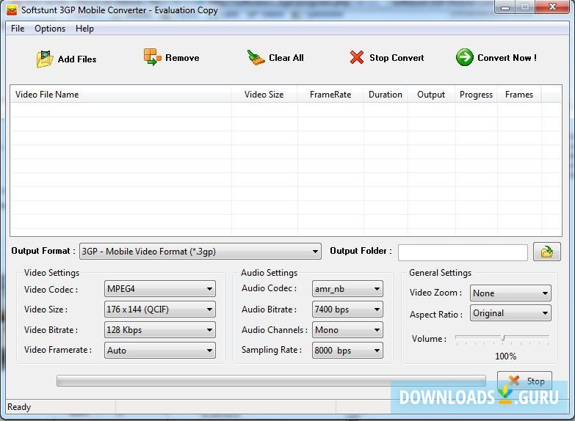Open the Help menu
The image size is (575, 421).
click(84, 29)
